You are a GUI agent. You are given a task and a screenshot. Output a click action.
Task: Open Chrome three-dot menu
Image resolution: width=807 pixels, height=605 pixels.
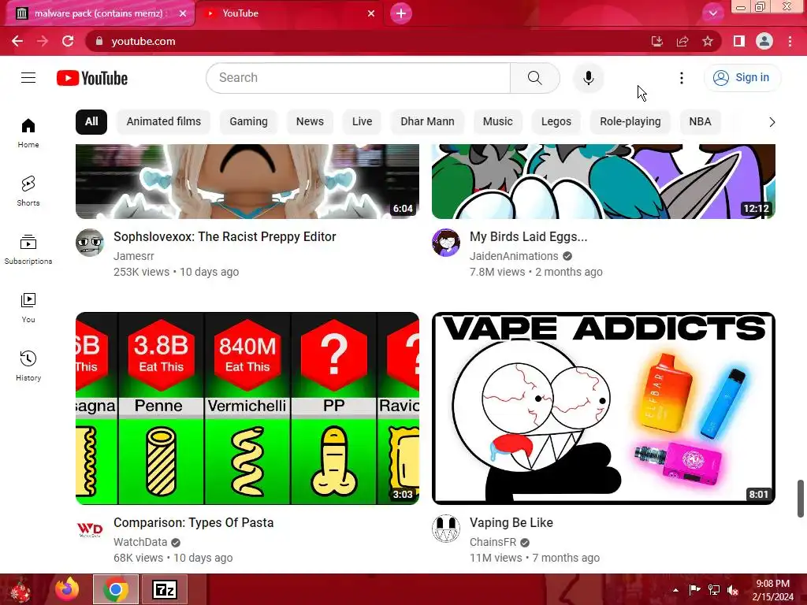[x=790, y=41]
